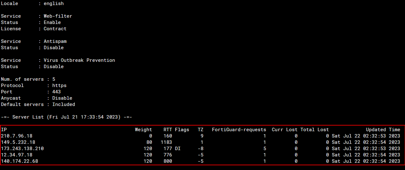Click server IP 149.5.232.18

click(18, 142)
